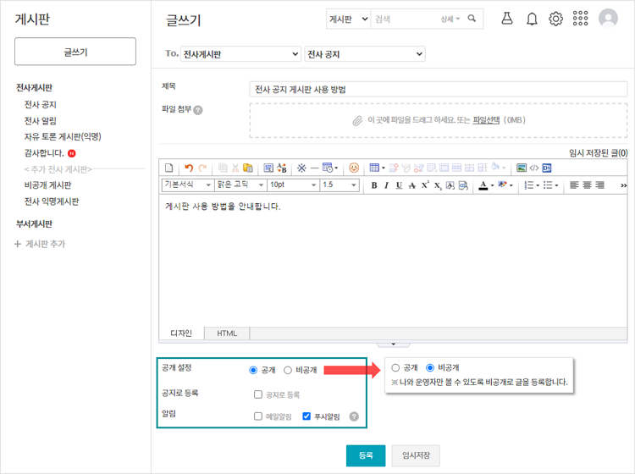Uncheck the 푸시알림 checkbox
635x474 pixels.
pos(306,416)
